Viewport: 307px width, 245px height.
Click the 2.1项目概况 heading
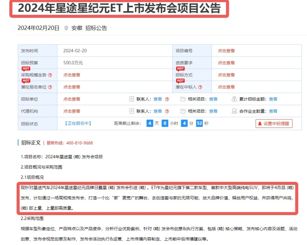coord(32,177)
